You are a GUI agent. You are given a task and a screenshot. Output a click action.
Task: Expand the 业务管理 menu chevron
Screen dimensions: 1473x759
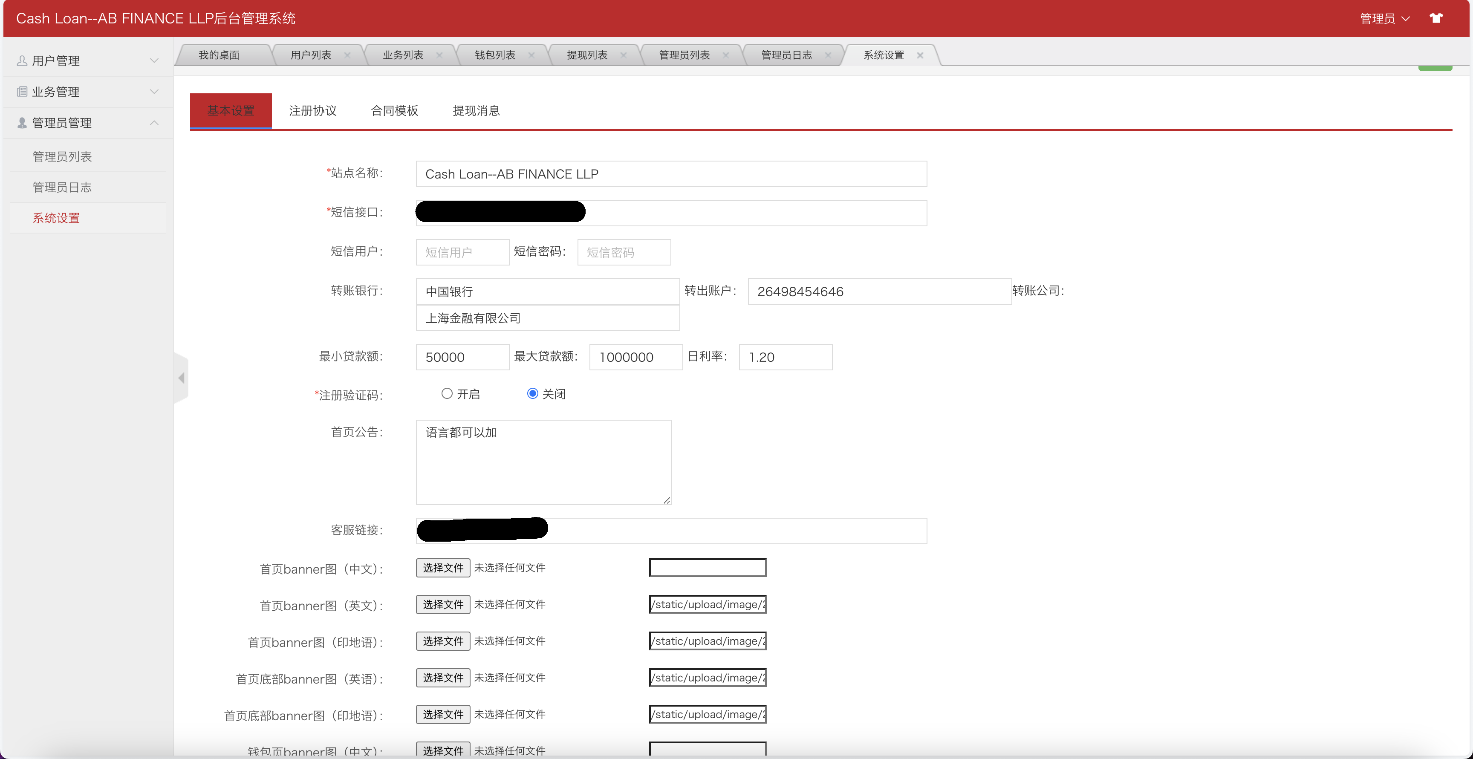154,92
